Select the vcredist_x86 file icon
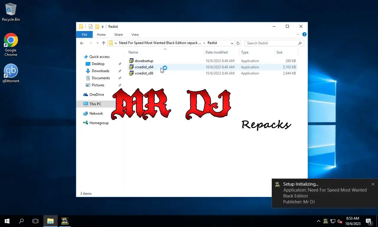 click(131, 73)
